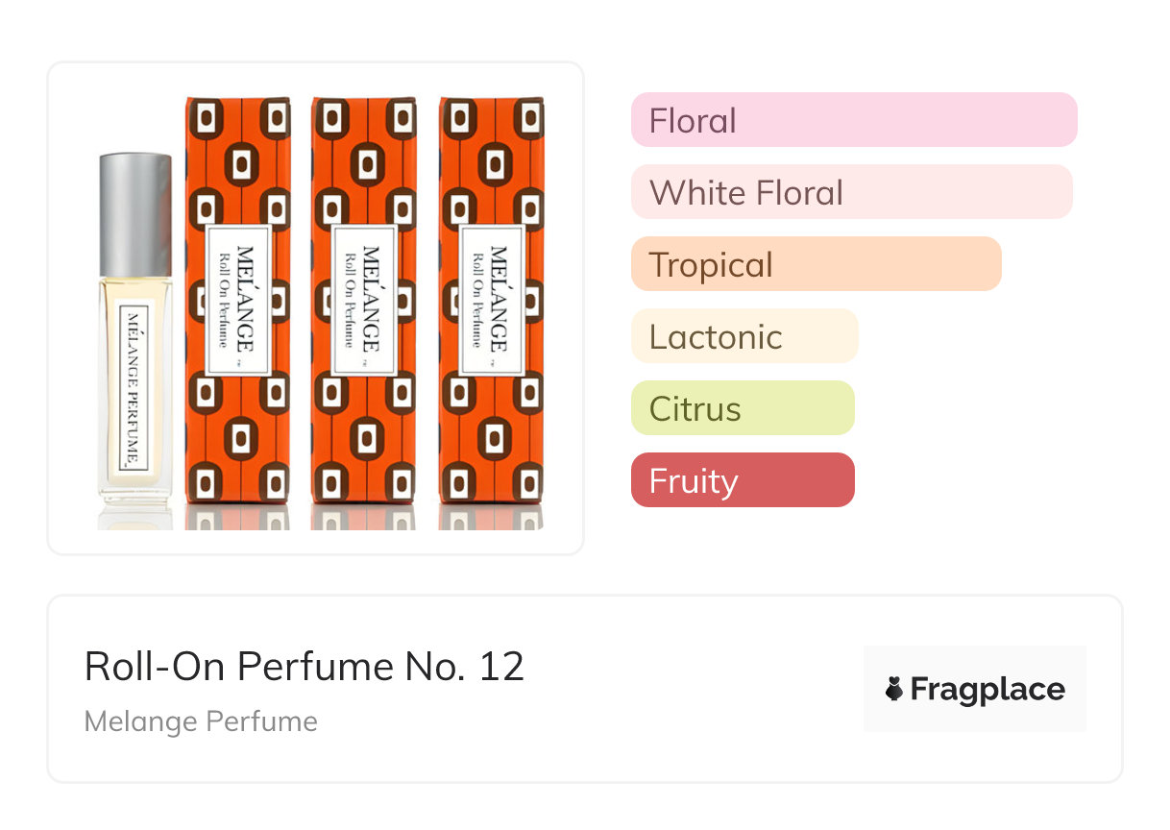Click the silver cap of perfume bottle

[x=135, y=213]
